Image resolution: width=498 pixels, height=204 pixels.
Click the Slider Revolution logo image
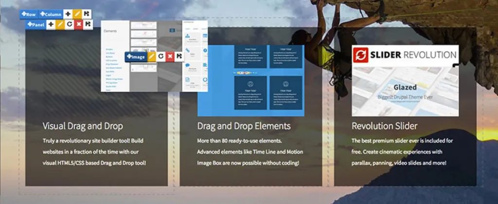(x=405, y=55)
